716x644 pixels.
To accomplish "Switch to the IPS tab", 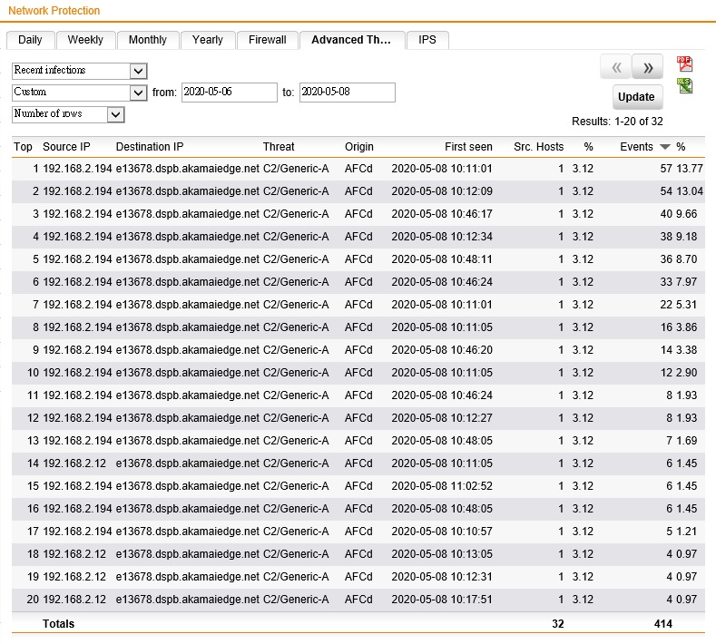I will [427, 40].
